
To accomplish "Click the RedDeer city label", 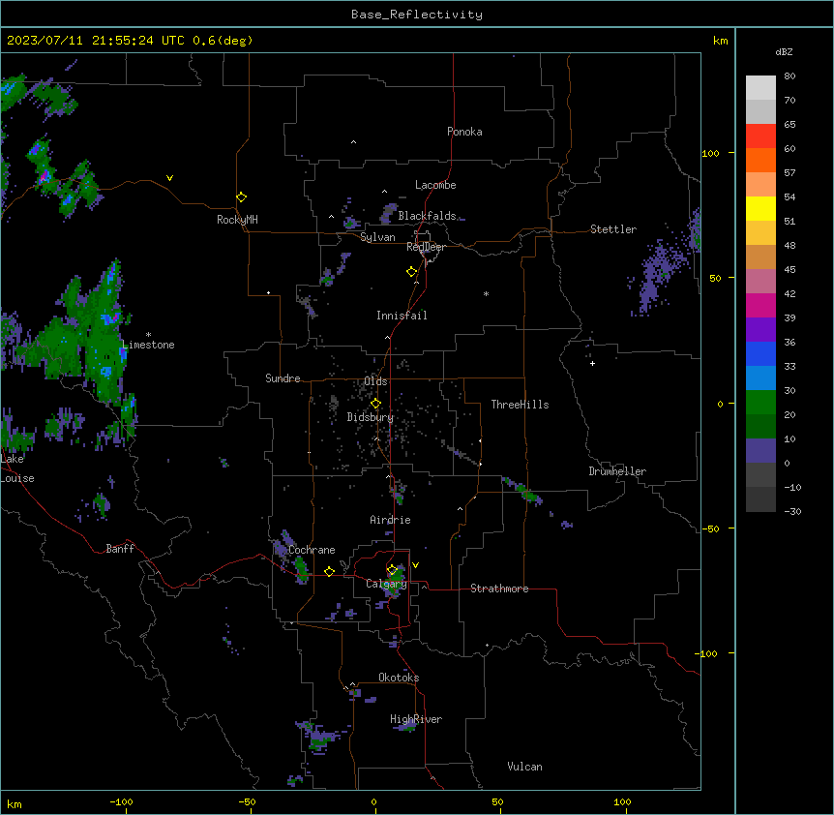I will (426, 247).
